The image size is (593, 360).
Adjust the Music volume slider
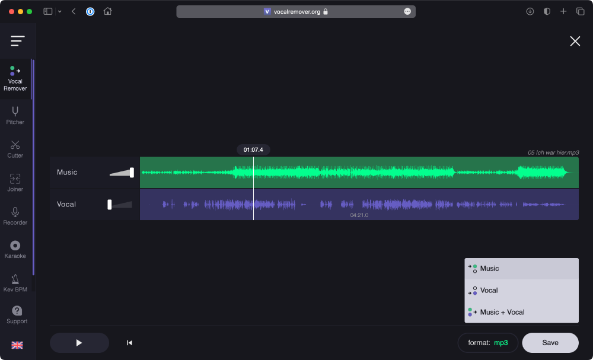point(121,173)
